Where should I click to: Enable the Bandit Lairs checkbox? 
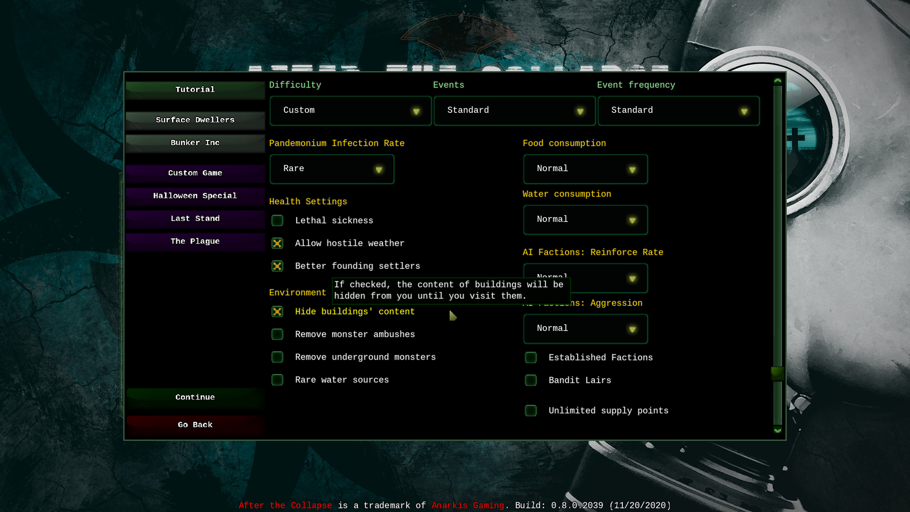pyautogui.click(x=531, y=381)
